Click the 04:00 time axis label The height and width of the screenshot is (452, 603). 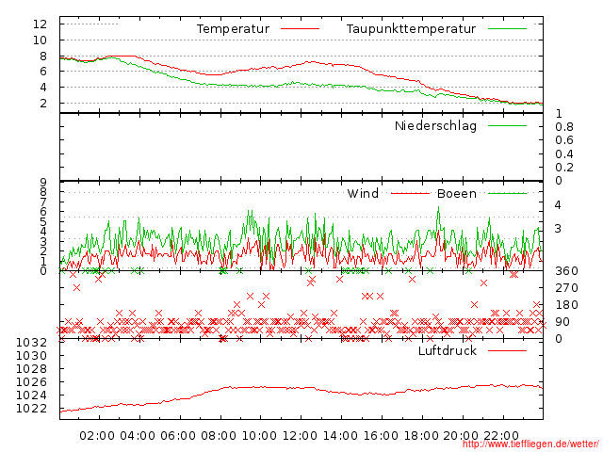point(138,436)
